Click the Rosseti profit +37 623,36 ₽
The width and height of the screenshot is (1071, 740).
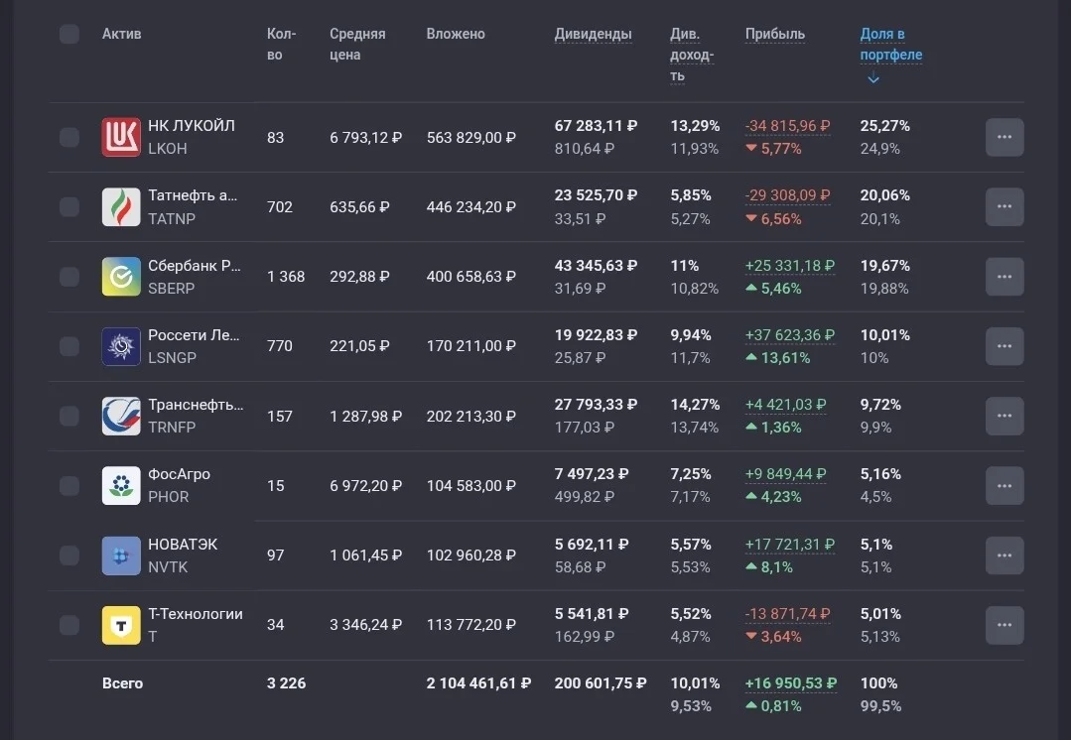[789, 335]
